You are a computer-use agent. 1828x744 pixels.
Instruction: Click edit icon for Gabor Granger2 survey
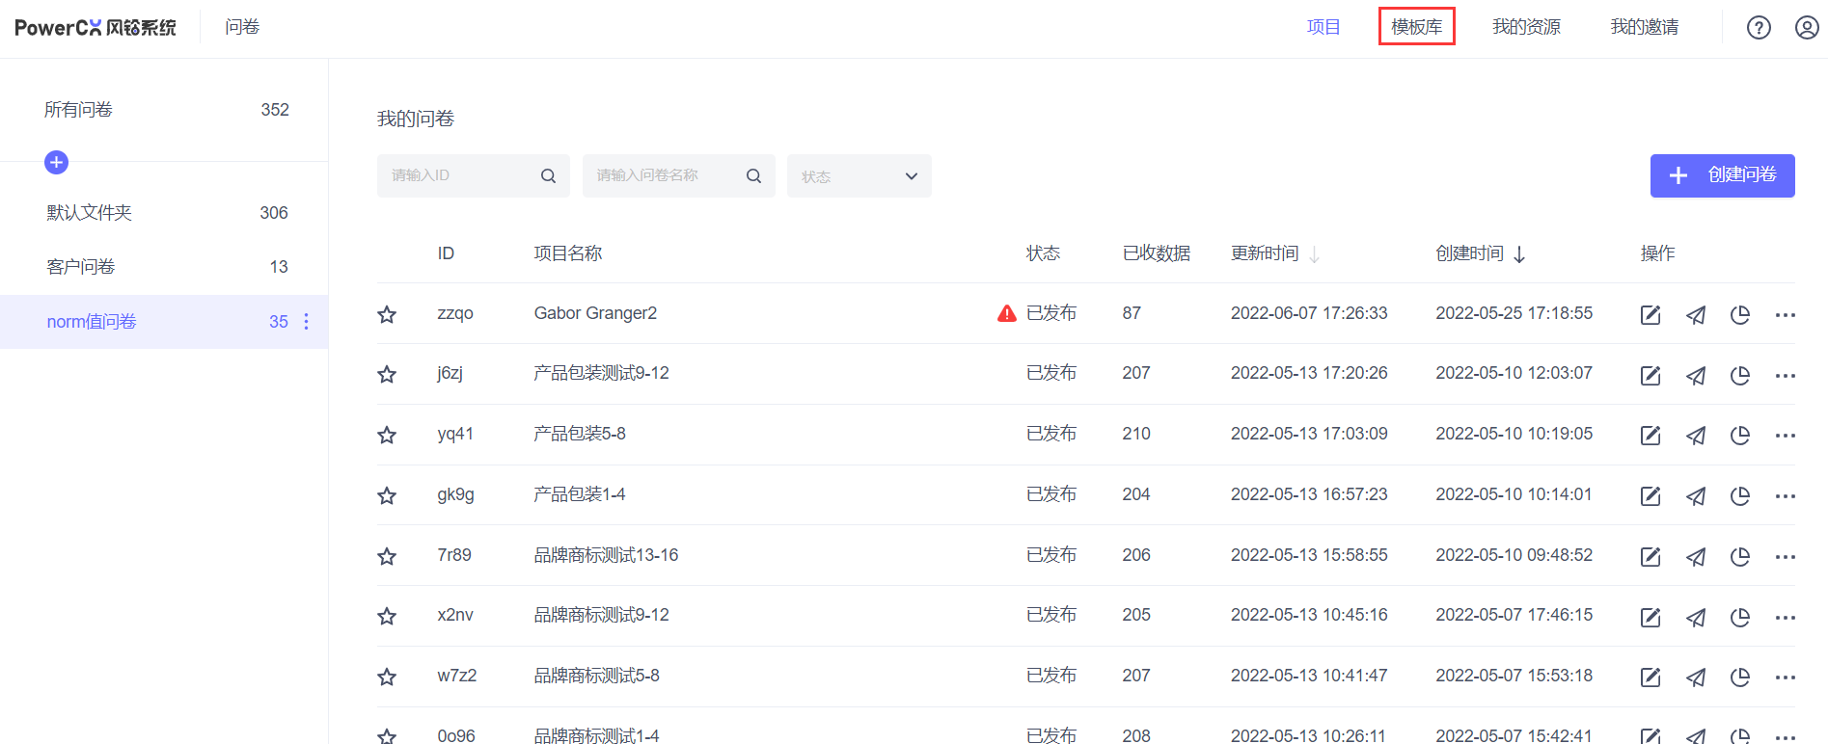(1650, 315)
